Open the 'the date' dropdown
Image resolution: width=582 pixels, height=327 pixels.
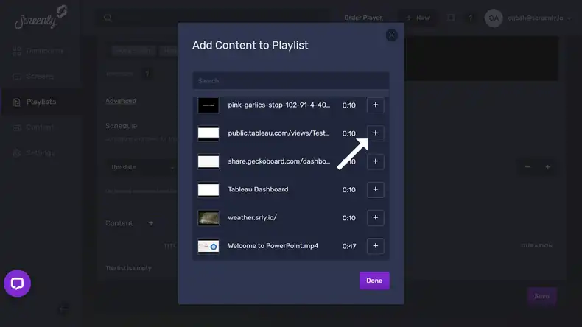pyautogui.click(x=143, y=167)
